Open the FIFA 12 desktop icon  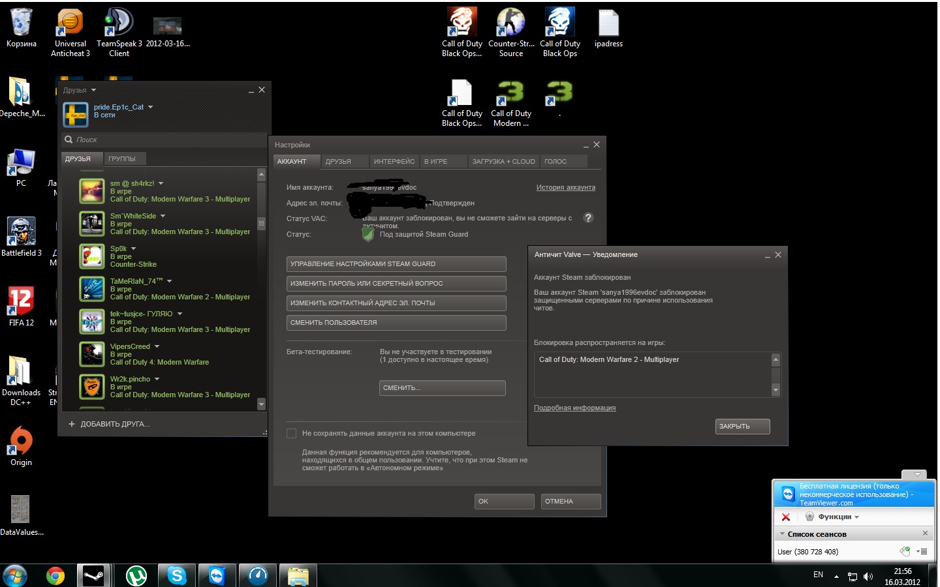click(x=21, y=307)
